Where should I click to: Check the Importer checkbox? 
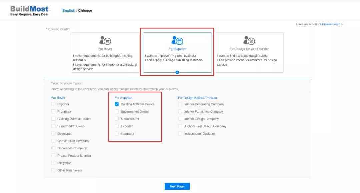pyautogui.click(x=53, y=104)
